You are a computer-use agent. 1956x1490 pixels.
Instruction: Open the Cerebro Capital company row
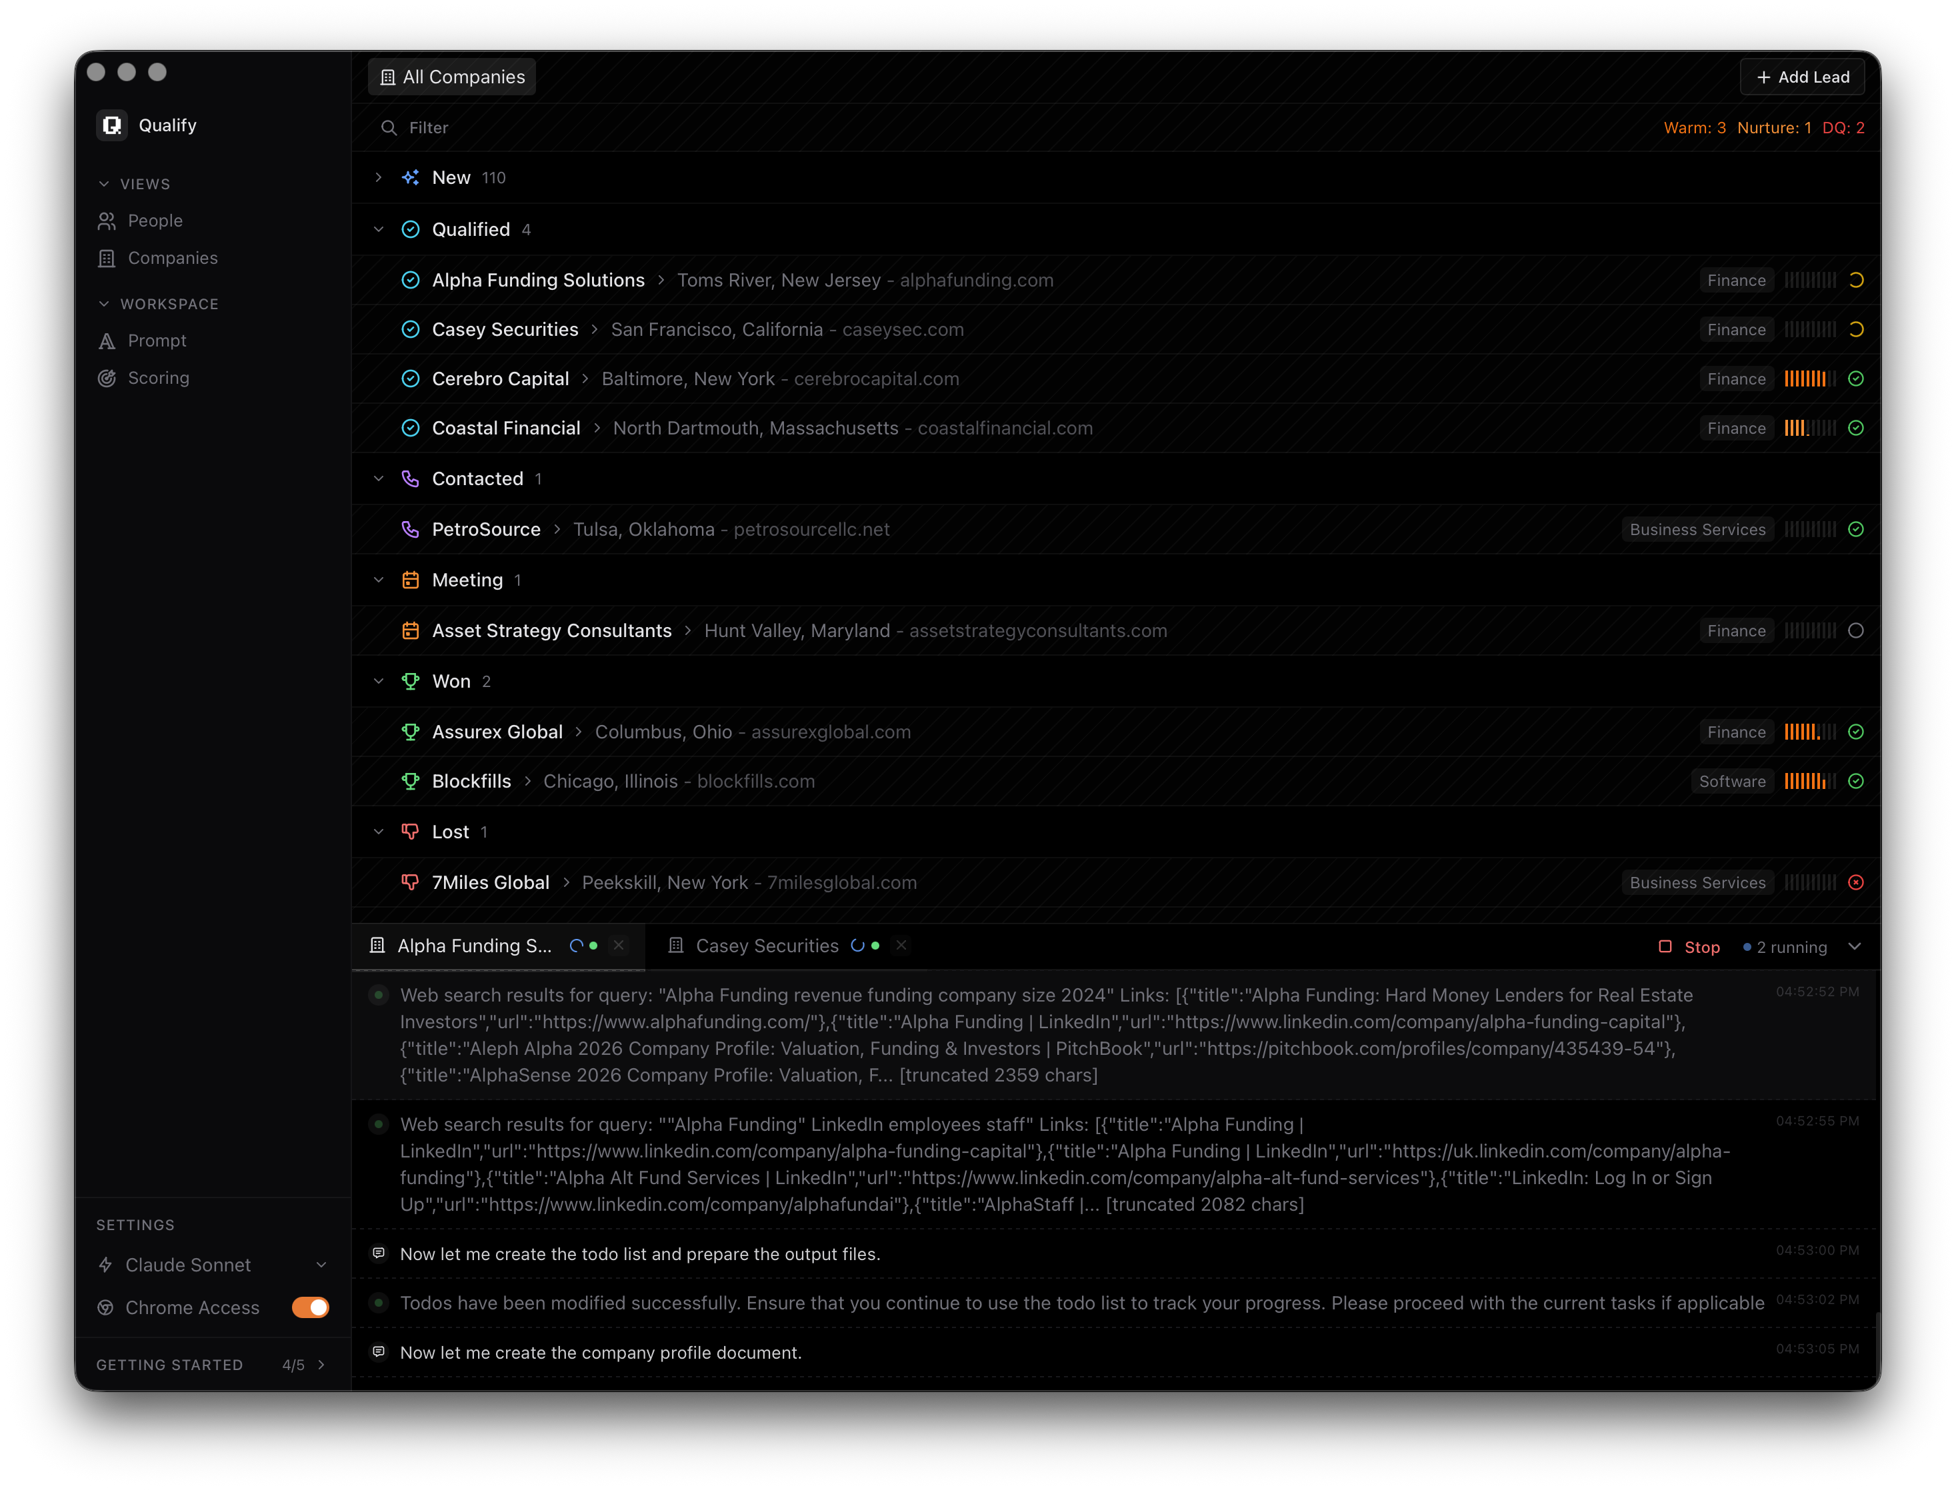1116,378
